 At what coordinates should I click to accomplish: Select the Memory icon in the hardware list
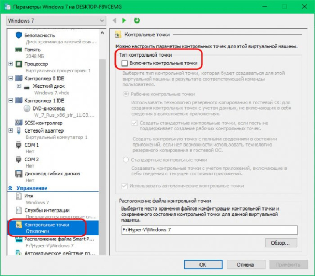(19, 50)
